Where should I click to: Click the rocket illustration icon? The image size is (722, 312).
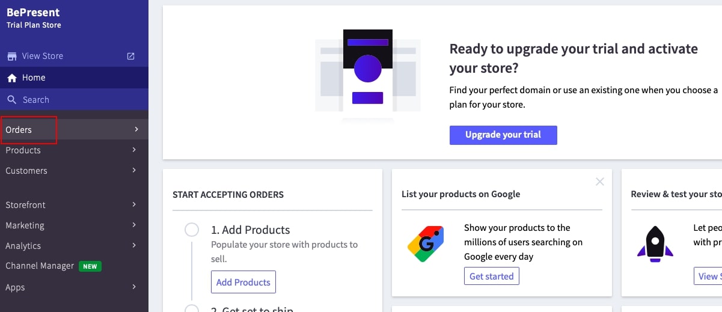pyautogui.click(x=655, y=243)
